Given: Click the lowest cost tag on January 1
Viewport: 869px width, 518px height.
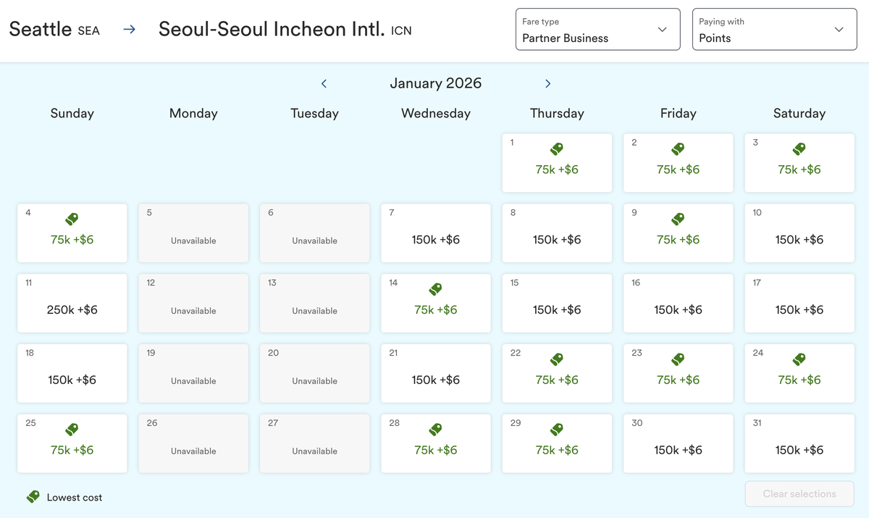Looking at the screenshot, I should (x=556, y=149).
